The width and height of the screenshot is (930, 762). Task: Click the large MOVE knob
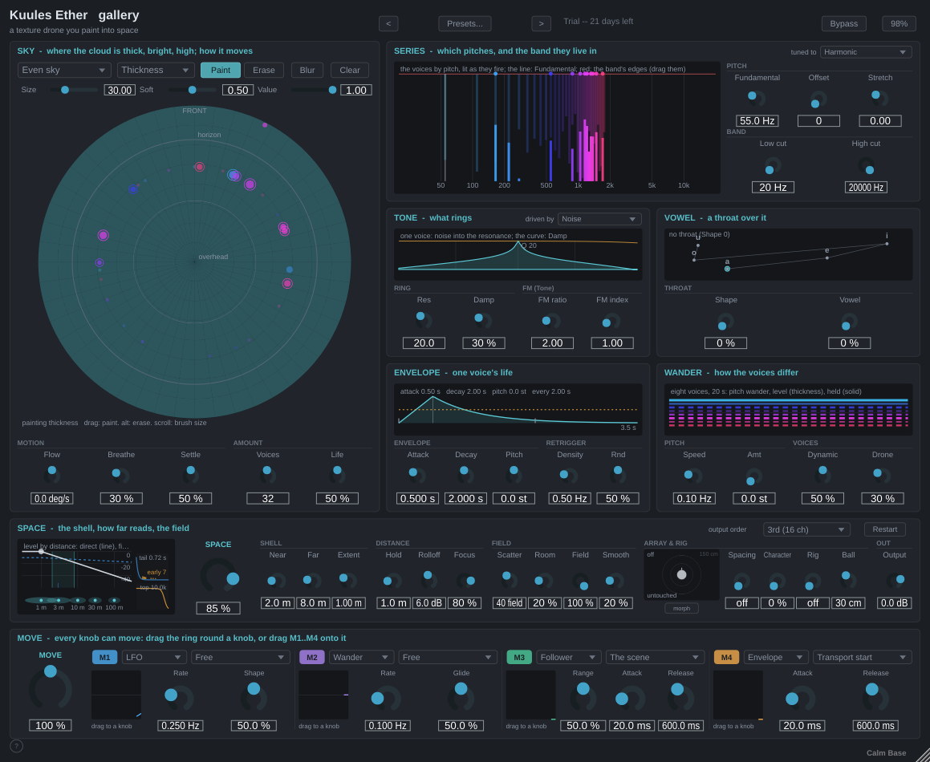point(51,688)
